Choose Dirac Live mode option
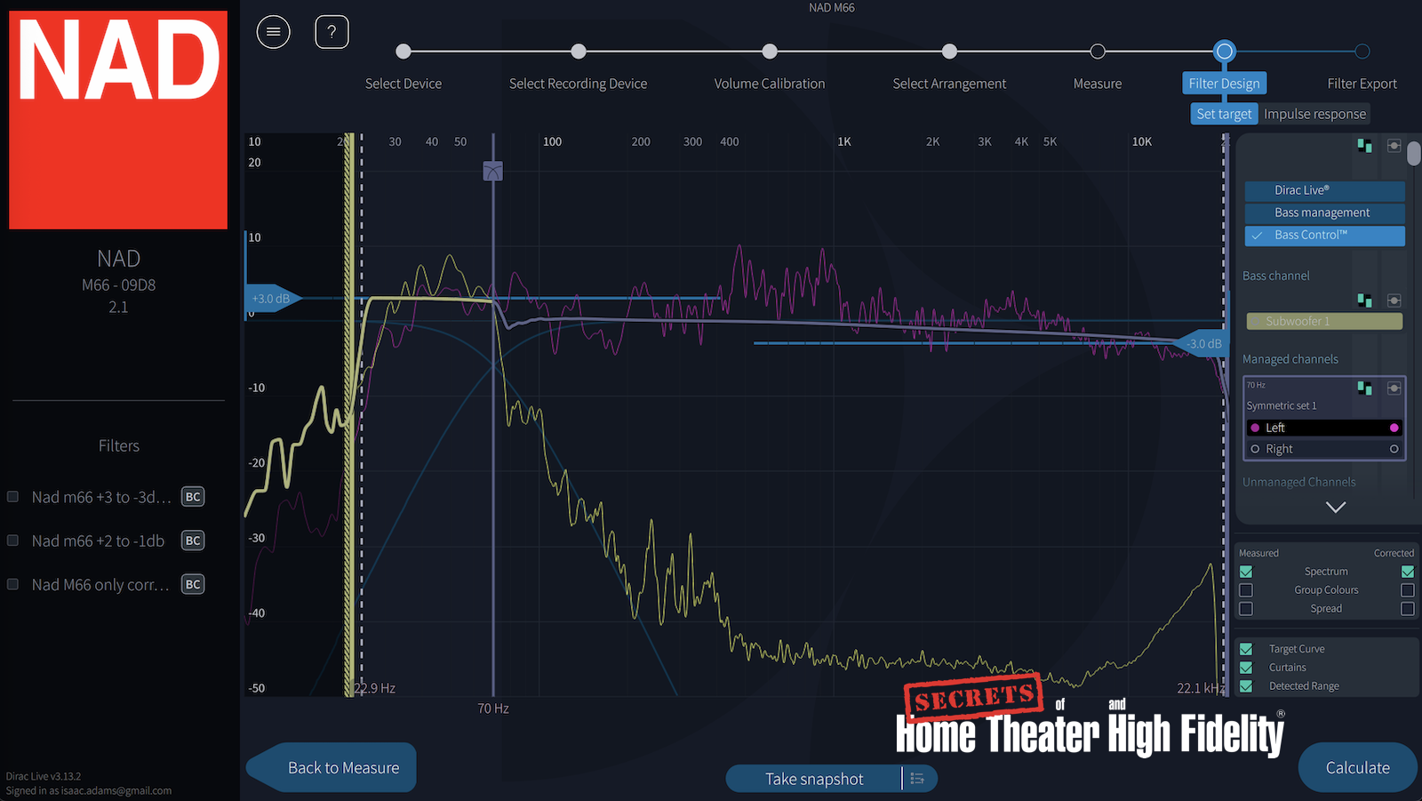 tap(1324, 190)
